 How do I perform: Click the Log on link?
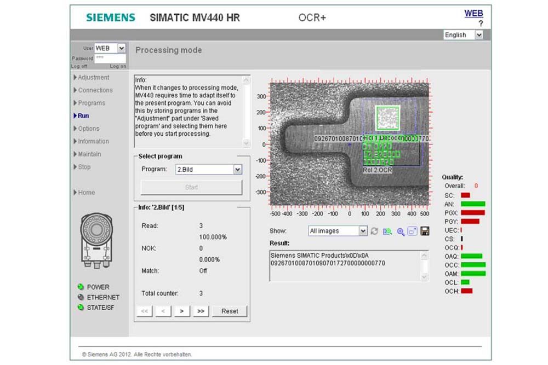pyautogui.click(x=118, y=66)
